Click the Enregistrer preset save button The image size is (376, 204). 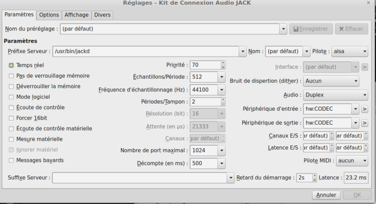point(311,29)
